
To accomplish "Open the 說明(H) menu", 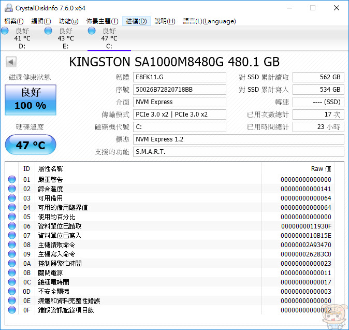I will (x=165, y=21).
